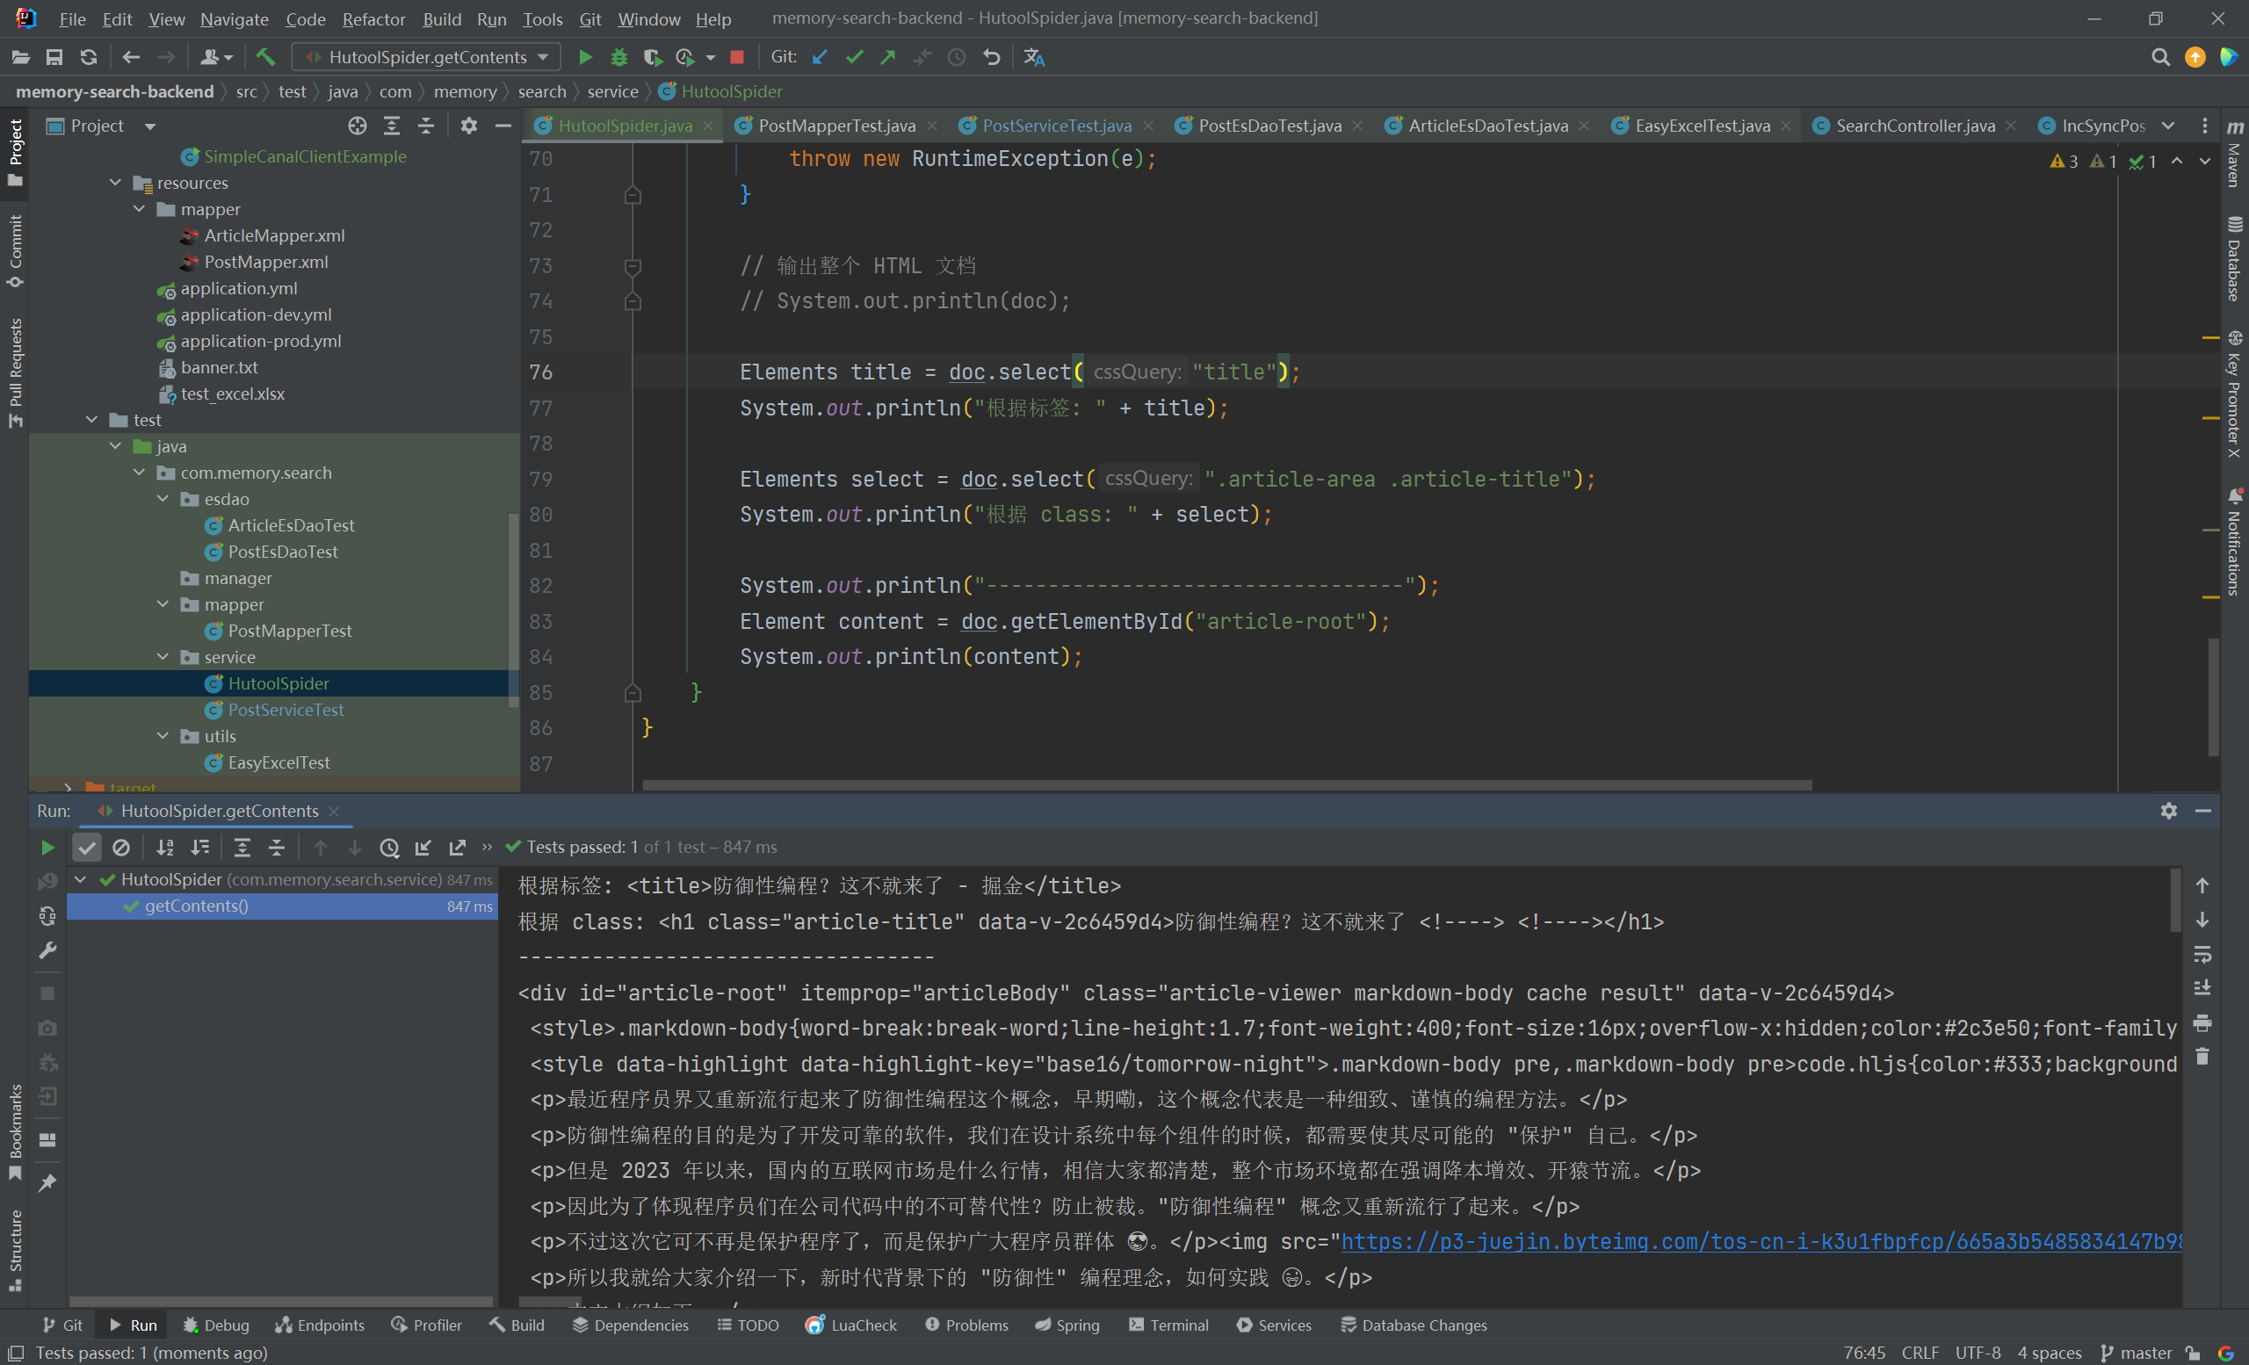2249x1365 pixels.
Task: Collapse all nodes in Project panel
Action: pyautogui.click(x=425, y=126)
